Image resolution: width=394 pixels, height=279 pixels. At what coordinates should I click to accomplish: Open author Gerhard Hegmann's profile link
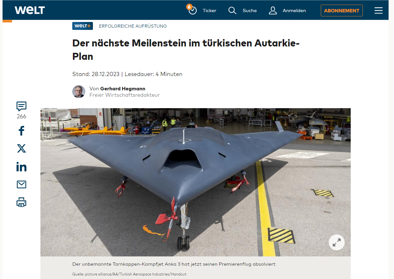(x=123, y=88)
